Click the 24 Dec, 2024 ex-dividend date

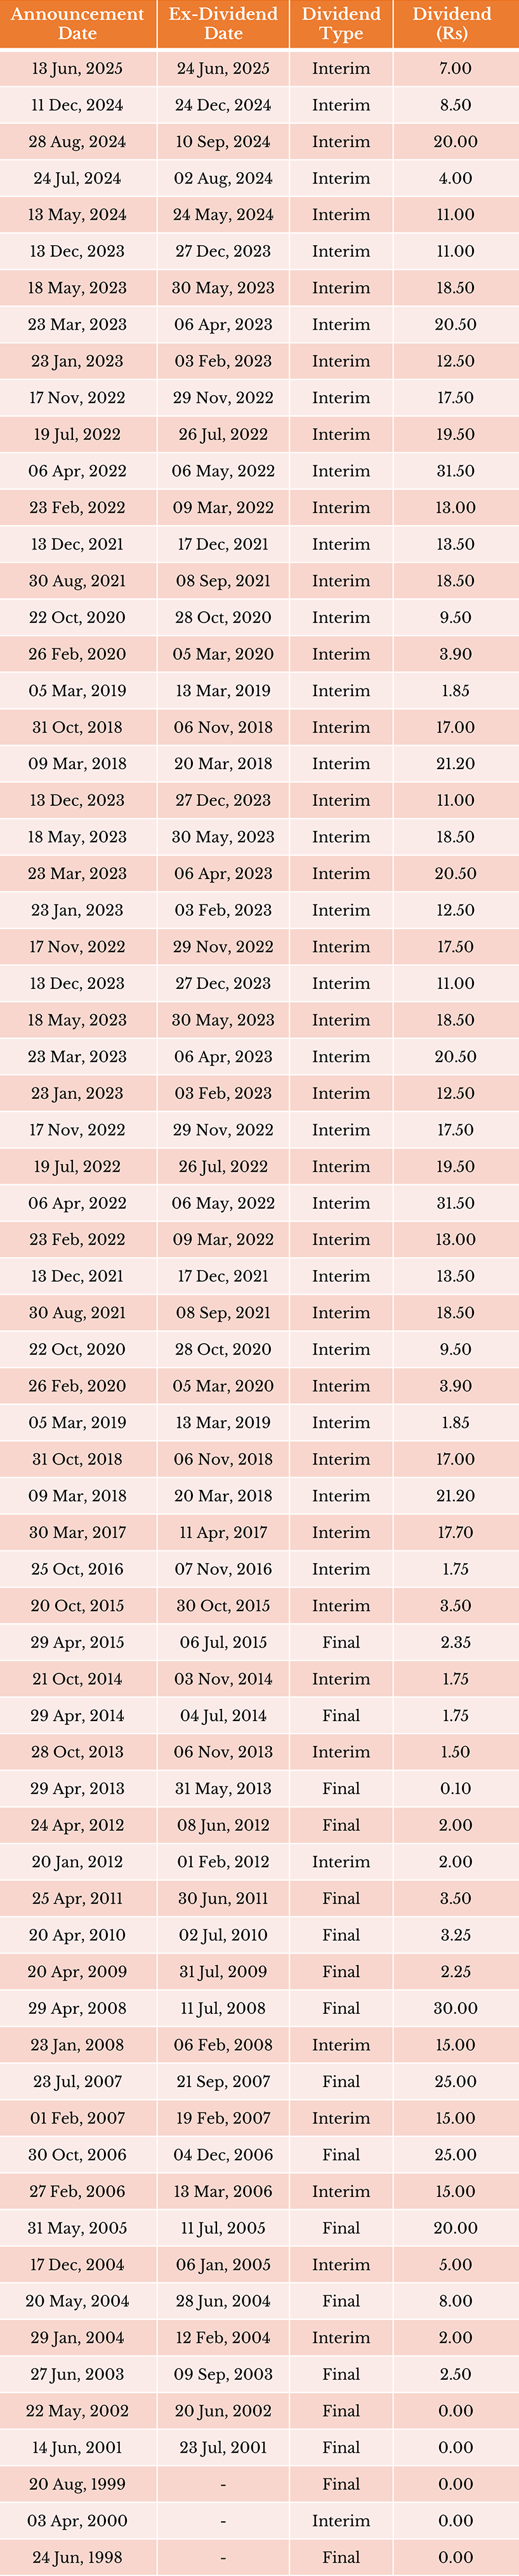tap(223, 105)
